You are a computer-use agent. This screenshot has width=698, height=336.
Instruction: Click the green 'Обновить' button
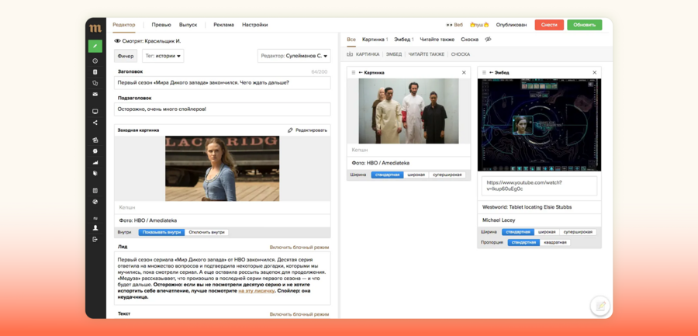(584, 25)
